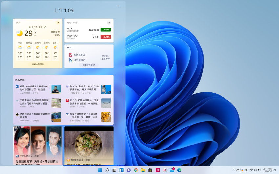The width and height of the screenshot is (279, 174).
Task: Open the classroom chalkboard thumbnail
Action: pyautogui.click(x=56, y=117)
